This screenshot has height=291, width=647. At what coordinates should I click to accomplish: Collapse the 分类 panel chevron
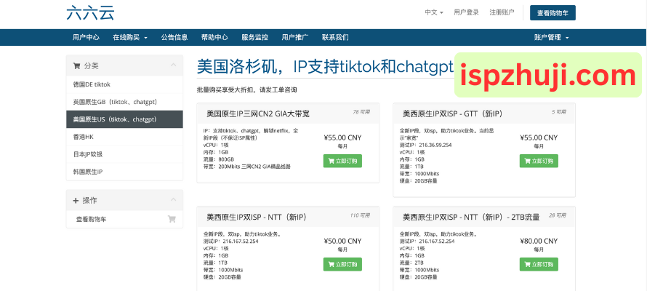point(173,65)
